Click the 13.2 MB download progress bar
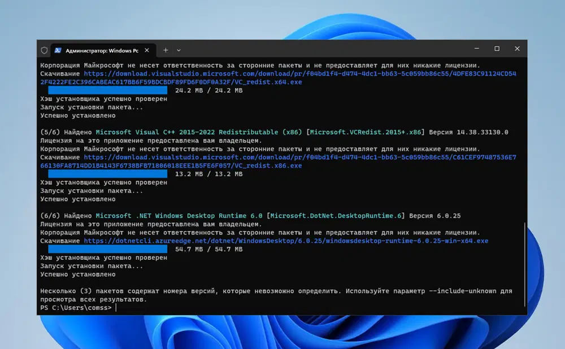The image size is (565, 349). click(107, 174)
